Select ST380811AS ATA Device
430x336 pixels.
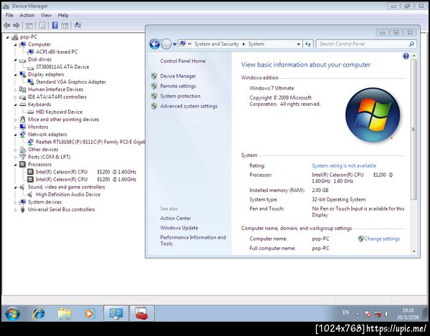pos(62,67)
